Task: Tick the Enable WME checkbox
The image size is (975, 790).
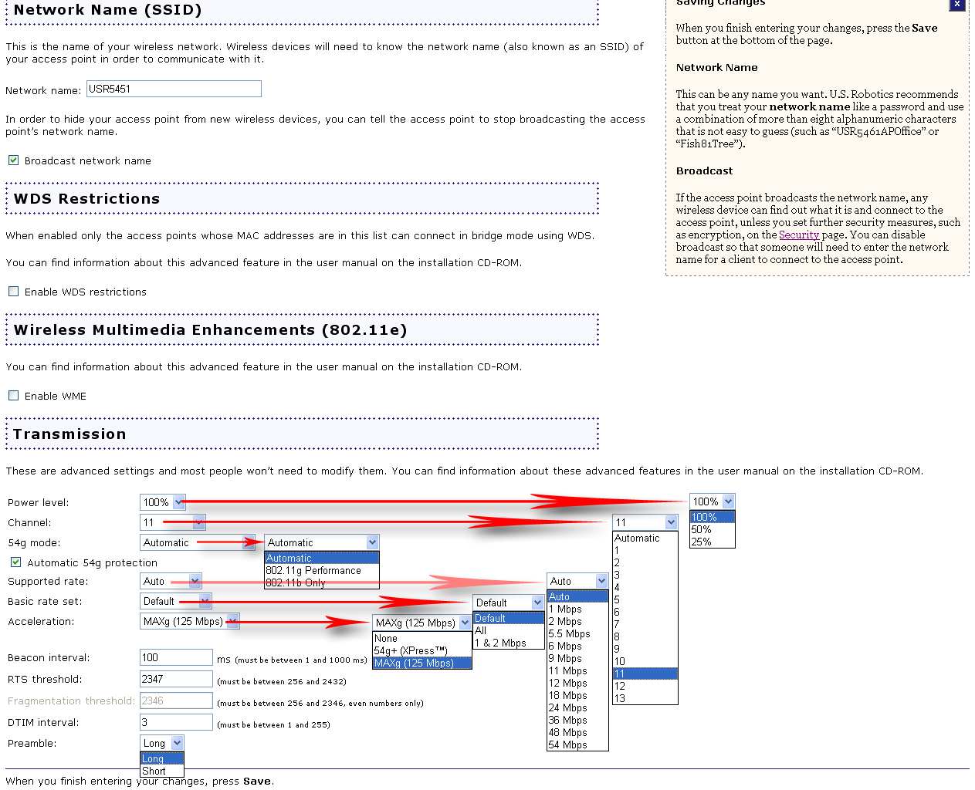Action: click(13, 396)
